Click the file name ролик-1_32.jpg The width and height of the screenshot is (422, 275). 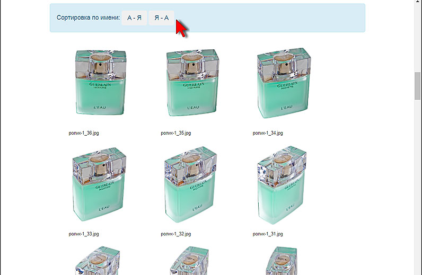point(175,234)
